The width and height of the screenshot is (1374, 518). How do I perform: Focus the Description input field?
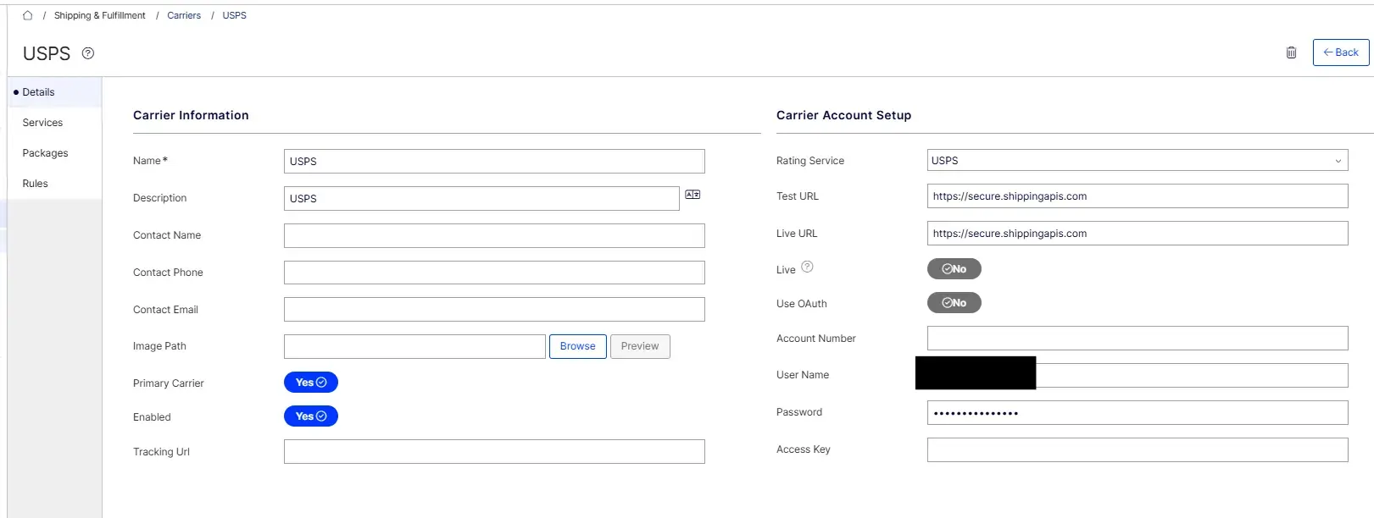pyautogui.click(x=481, y=199)
